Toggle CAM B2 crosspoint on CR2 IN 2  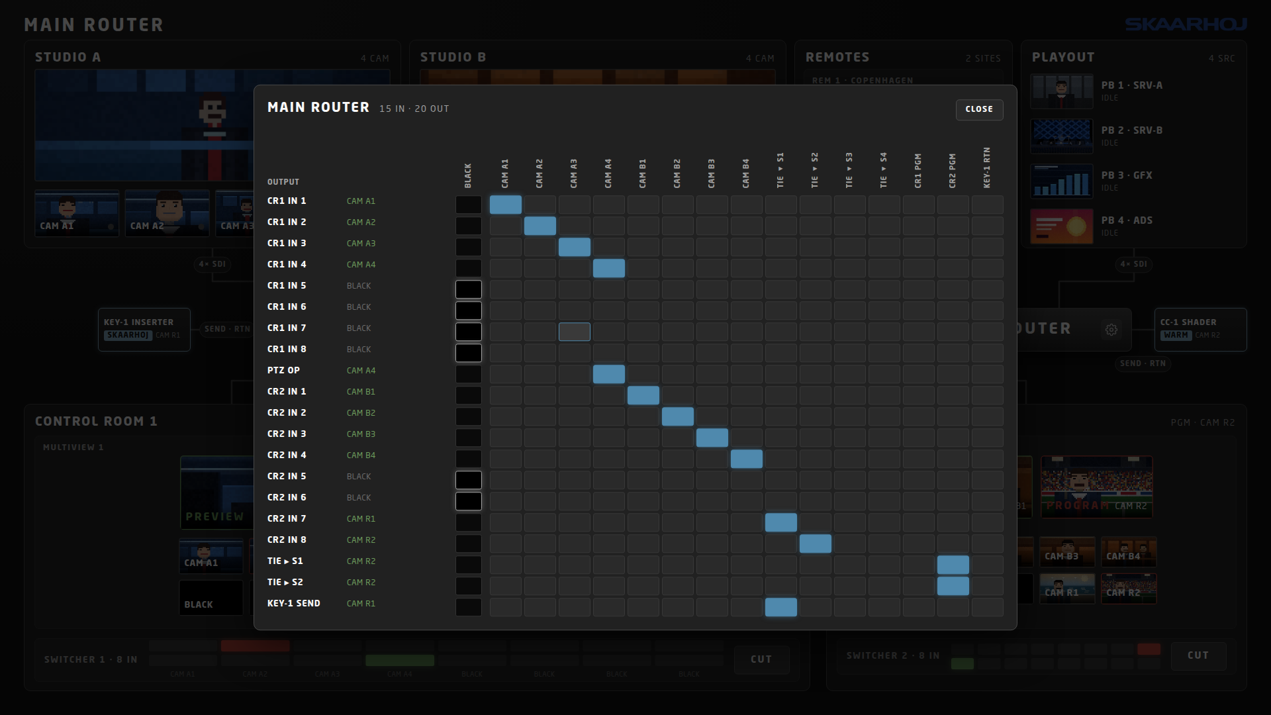point(678,416)
